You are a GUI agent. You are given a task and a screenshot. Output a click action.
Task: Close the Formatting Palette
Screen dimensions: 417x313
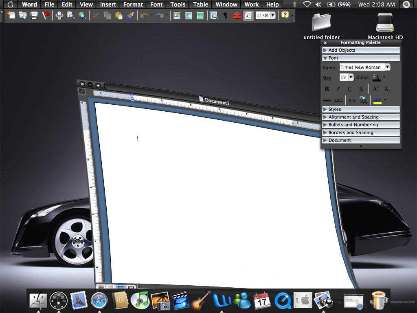click(x=325, y=42)
